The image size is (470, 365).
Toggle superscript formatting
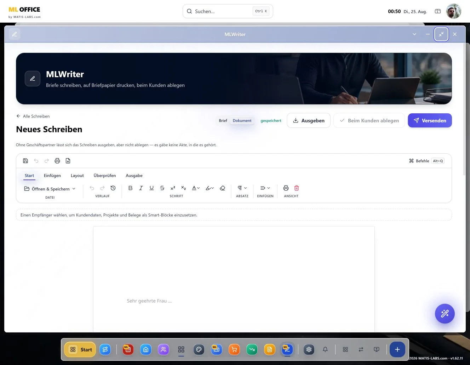(x=173, y=188)
